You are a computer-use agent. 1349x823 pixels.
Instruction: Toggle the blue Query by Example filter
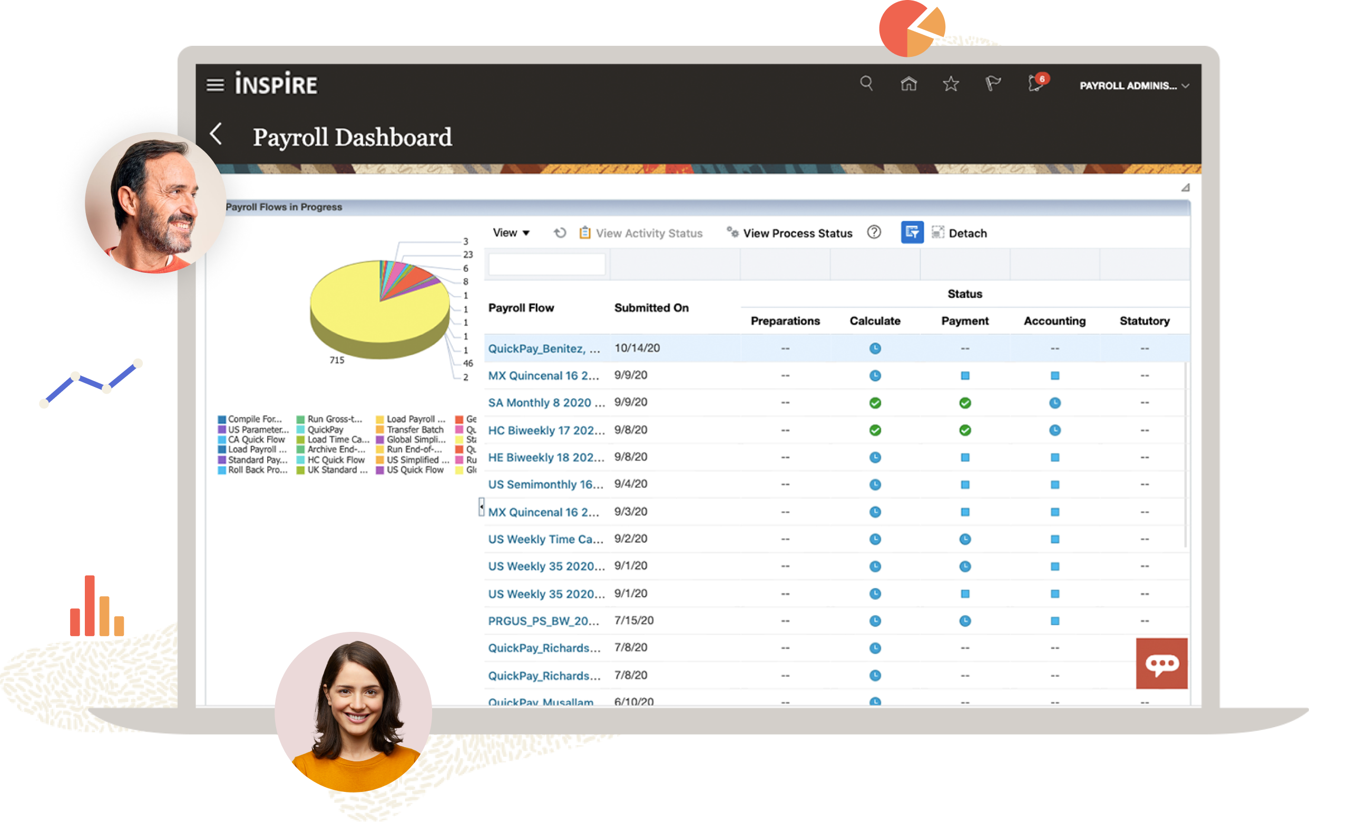(x=912, y=232)
